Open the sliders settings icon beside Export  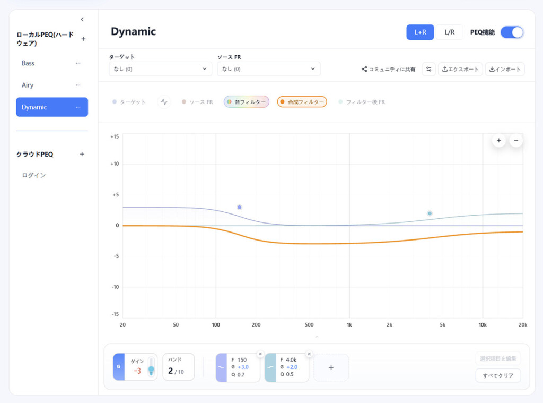point(428,69)
